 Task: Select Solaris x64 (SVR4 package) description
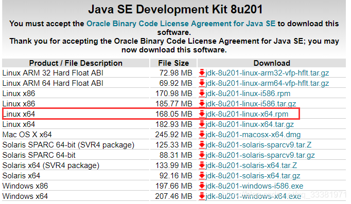click(x=51, y=165)
